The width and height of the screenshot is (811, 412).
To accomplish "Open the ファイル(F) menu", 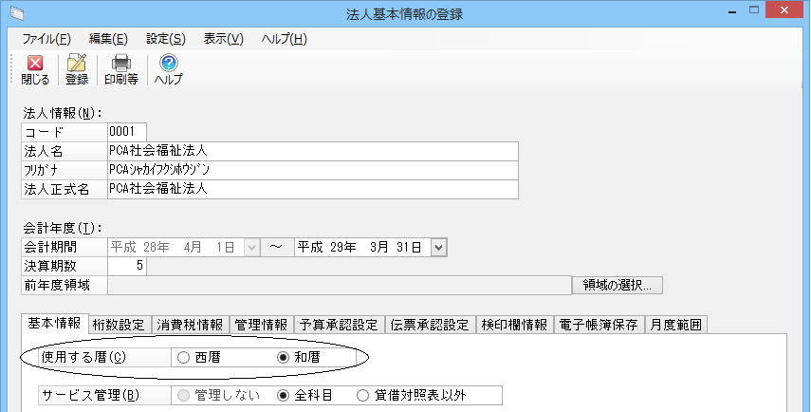I will click(x=46, y=39).
